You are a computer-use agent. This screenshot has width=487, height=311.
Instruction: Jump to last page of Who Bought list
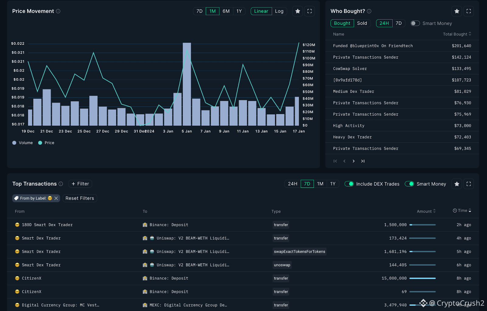pyautogui.click(x=363, y=161)
